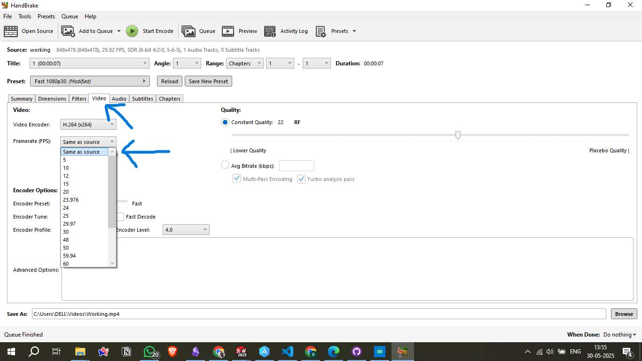This screenshot has width=642, height=361.
Task: Click the Reload button
Action: pyautogui.click(x=170, y=81)
